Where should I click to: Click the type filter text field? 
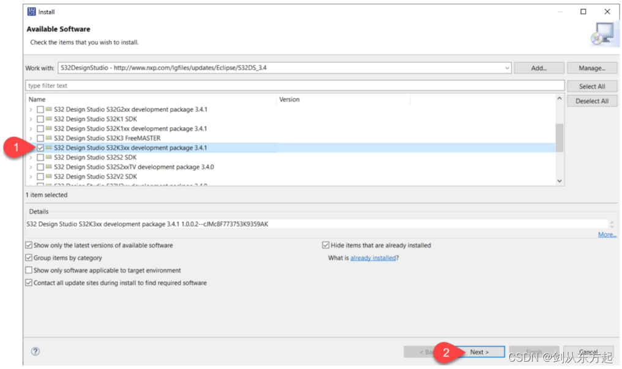pyautogui.click(x=295, y=86)
